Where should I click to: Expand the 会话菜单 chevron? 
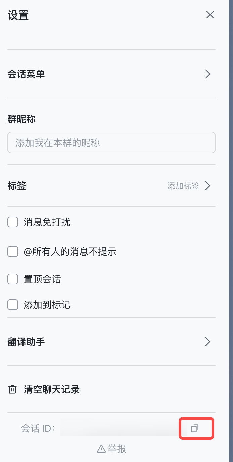(x=208, y=74)
